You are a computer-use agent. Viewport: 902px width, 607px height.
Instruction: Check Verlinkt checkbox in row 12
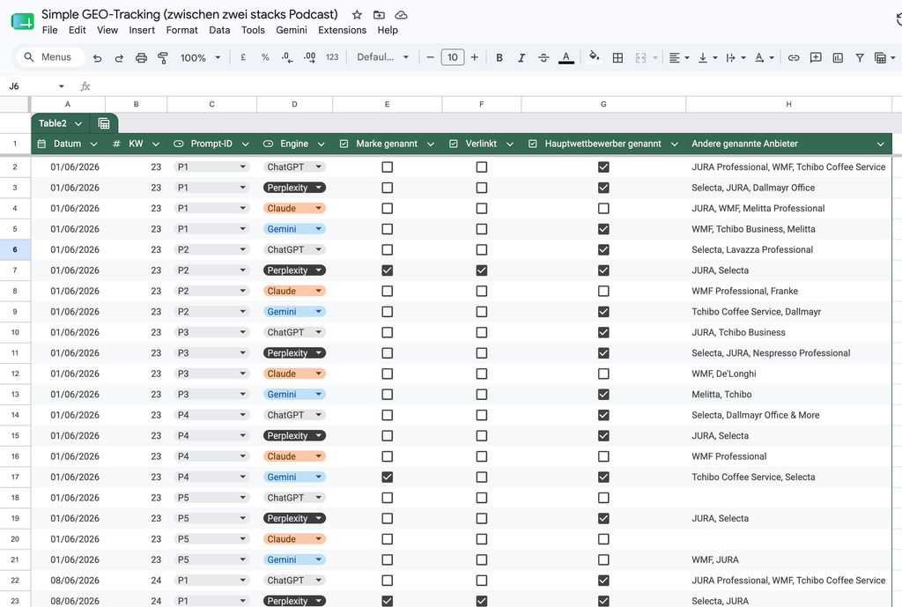click(482, 374)
